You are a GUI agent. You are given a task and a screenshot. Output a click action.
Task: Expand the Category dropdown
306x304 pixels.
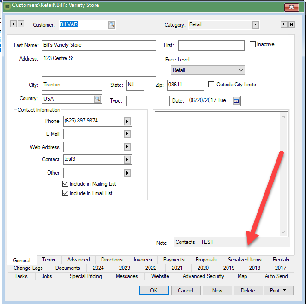(256, 25)
